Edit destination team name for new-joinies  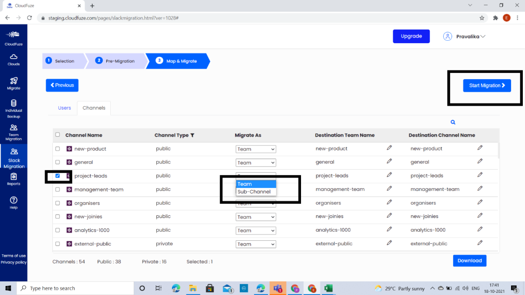389,216
